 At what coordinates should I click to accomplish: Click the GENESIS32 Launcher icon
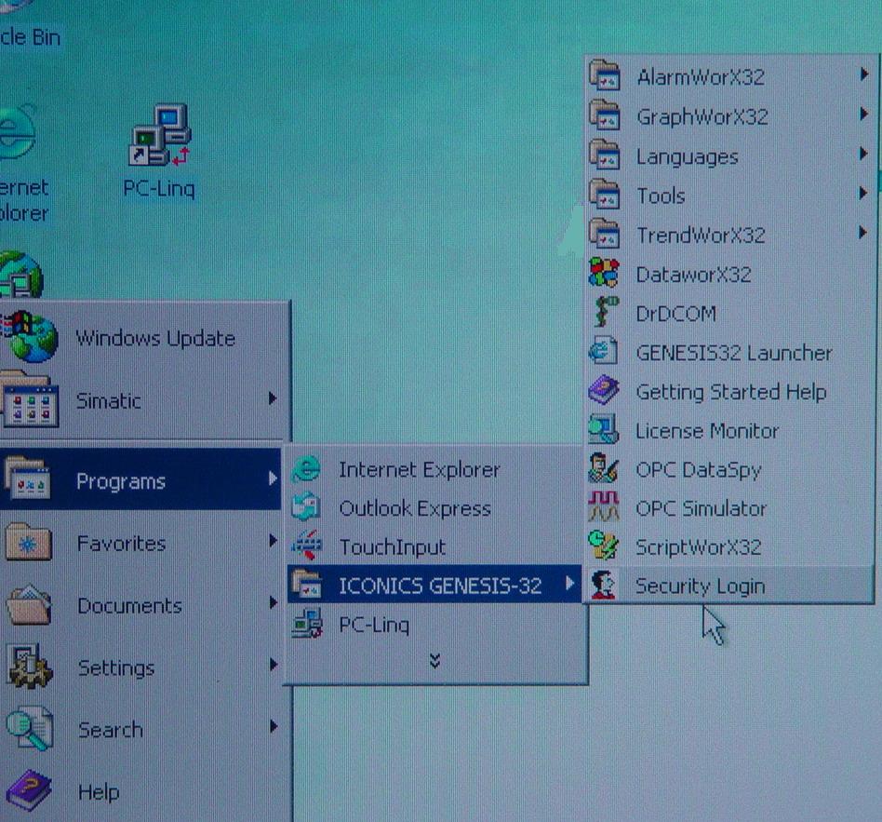pyautogui.click(x=603, y=350)
